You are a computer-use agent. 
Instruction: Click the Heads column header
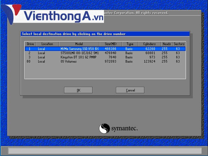[x=167, y=44]
